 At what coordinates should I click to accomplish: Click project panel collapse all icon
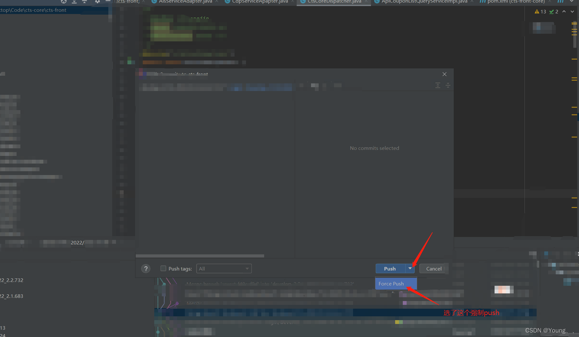[84, 1]
